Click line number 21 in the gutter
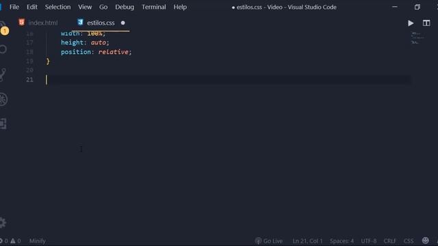 click(x=29, y=80)
